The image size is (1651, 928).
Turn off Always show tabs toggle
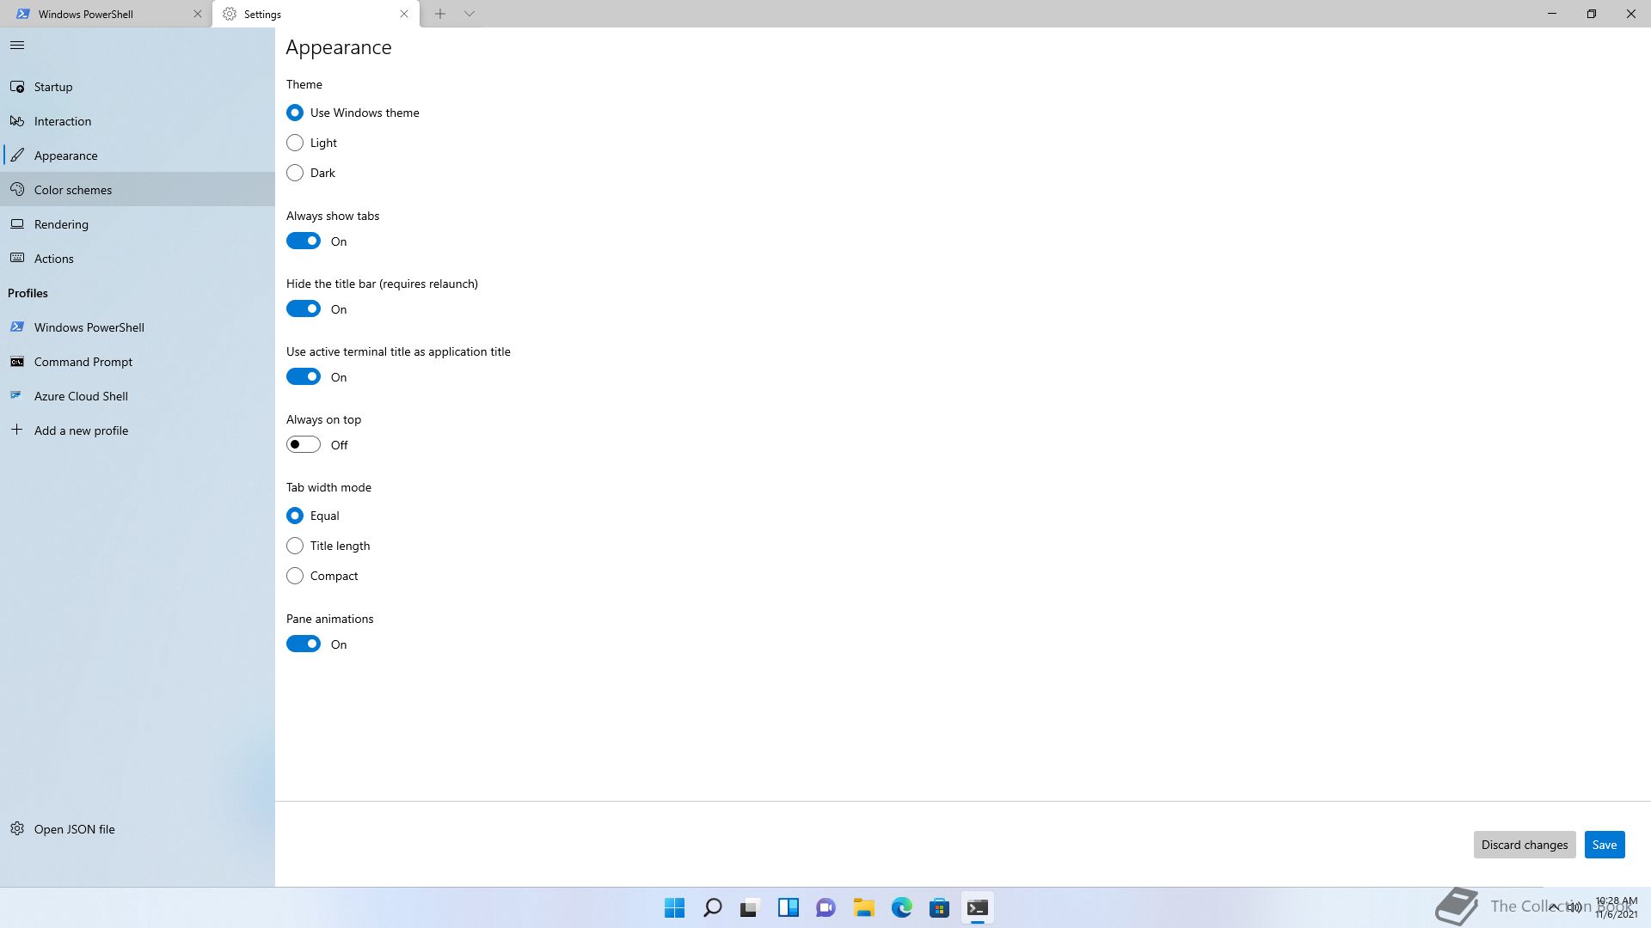304,241
